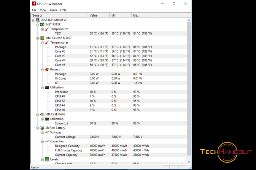256x170 pixels.
Task: Collapse the Intel Celeron N3450 node
Action: (38, 38)
